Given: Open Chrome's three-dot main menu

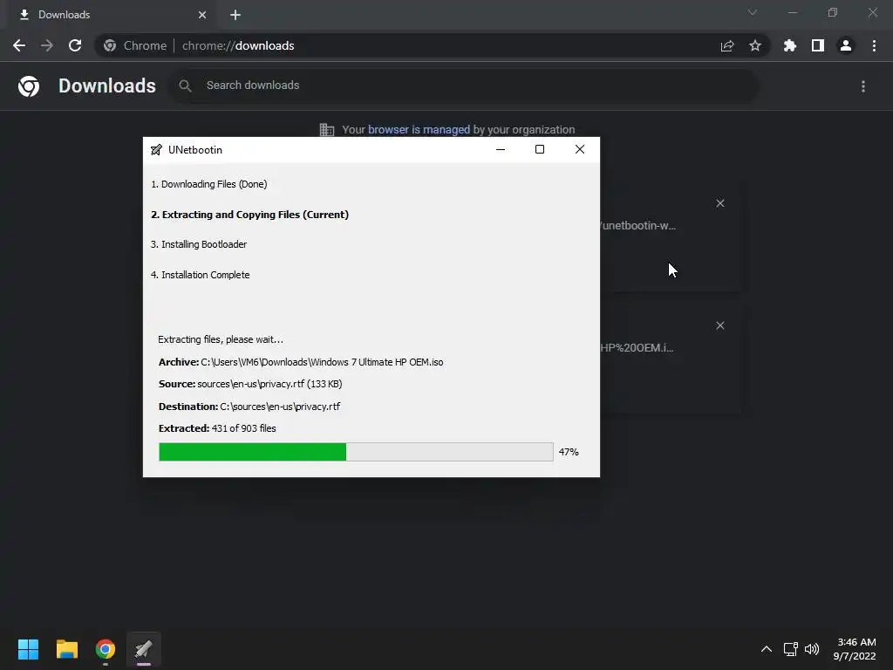Looking at the screenshot, I should pos(874,45).
